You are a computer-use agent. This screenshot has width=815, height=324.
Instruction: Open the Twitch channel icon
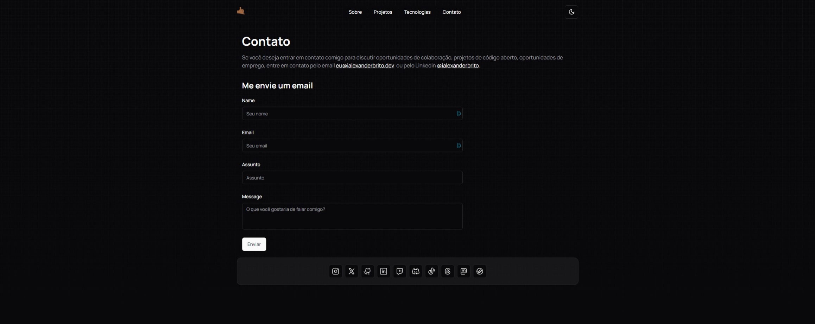click(399, 271)
